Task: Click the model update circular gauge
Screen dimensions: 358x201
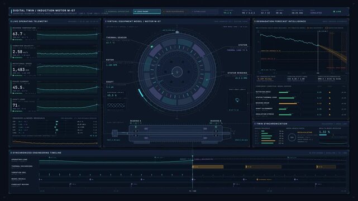Action: tap(292, 137)
